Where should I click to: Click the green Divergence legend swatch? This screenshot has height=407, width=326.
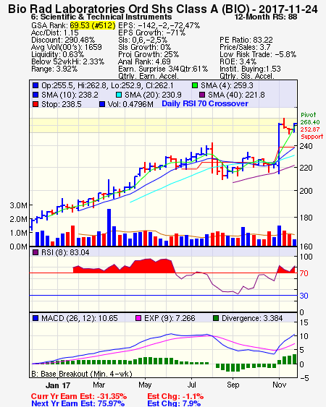216,318
